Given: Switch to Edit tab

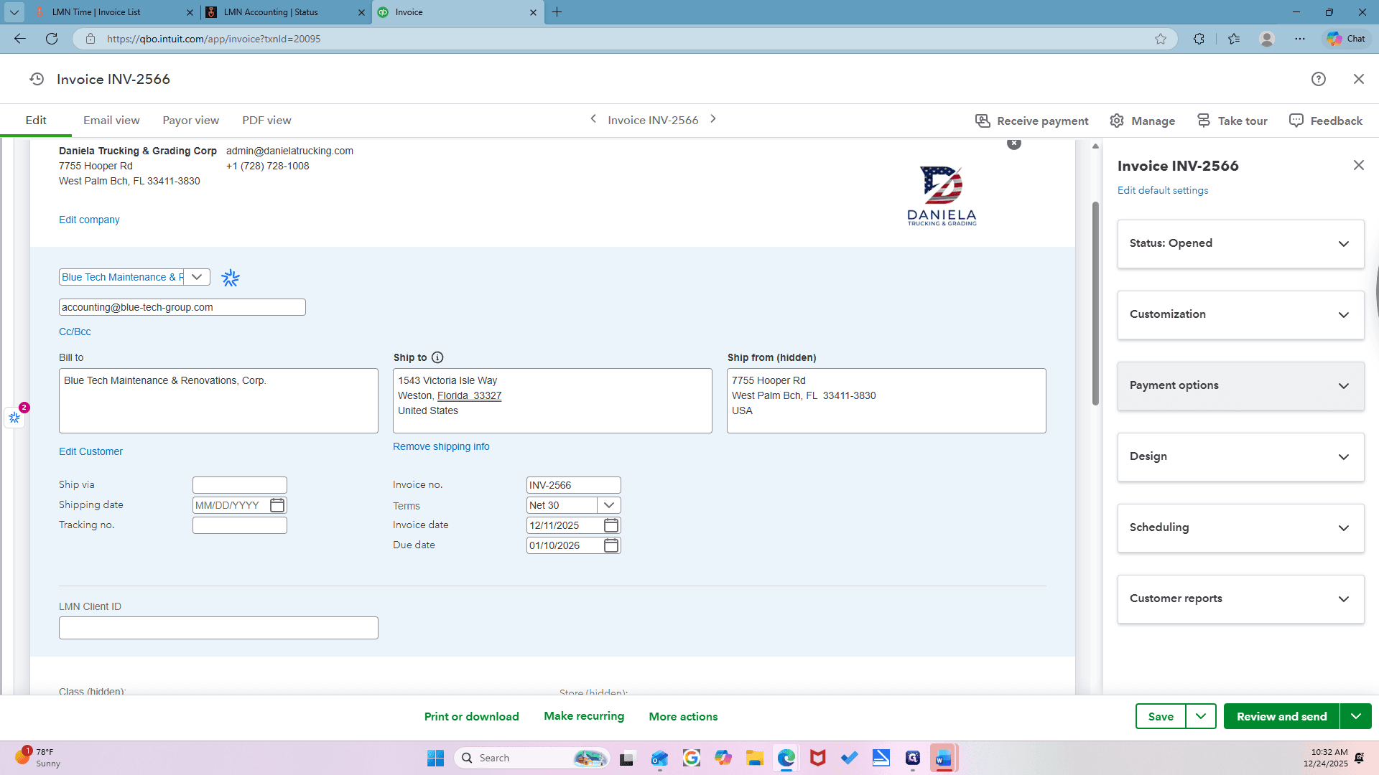Looking at the screenshot, I should [x=36, y=121].
